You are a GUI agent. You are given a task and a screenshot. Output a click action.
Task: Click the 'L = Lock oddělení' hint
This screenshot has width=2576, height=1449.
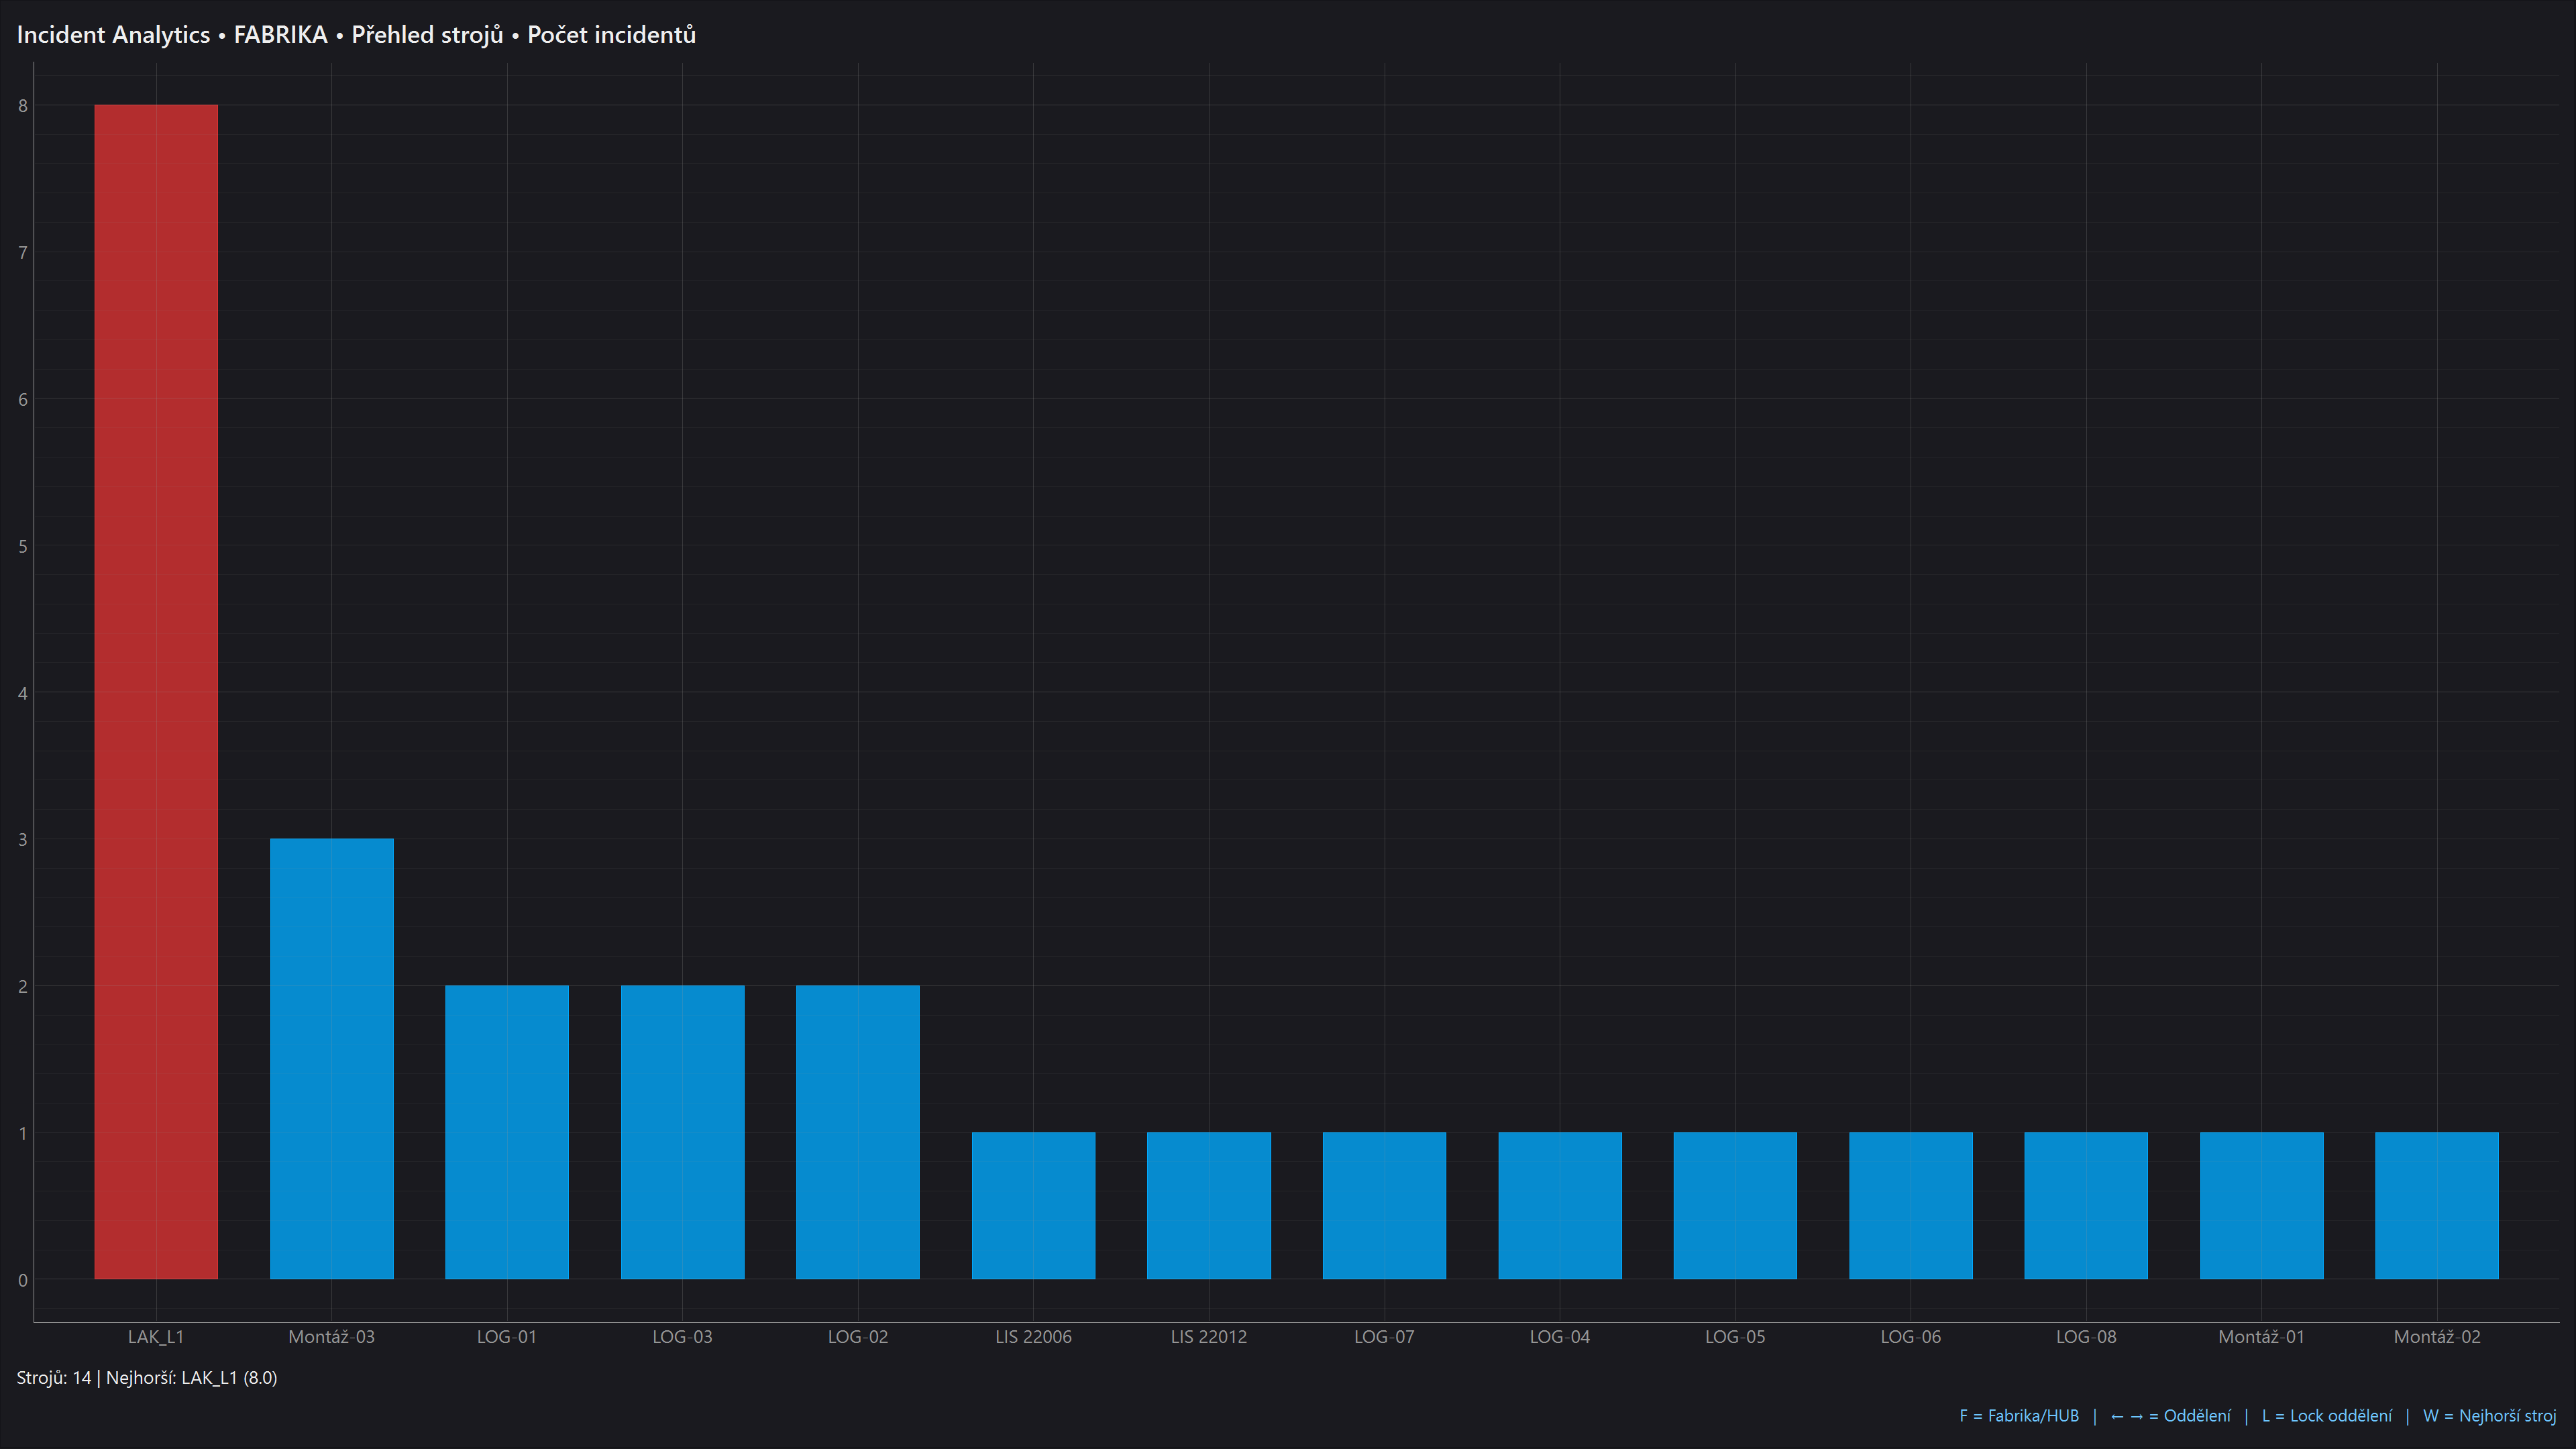pos(2326,1416)
